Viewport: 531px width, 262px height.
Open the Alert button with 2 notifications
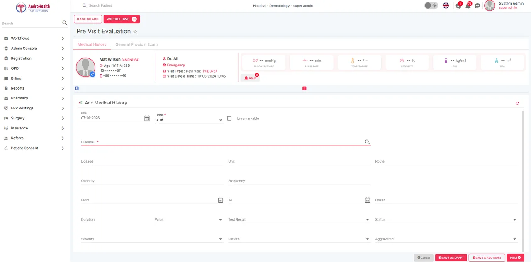click(x=250, y=78)
